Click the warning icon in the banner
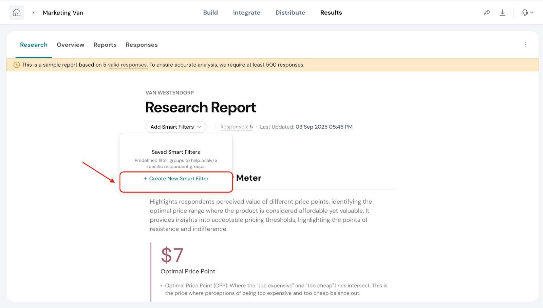 [16, 65]
